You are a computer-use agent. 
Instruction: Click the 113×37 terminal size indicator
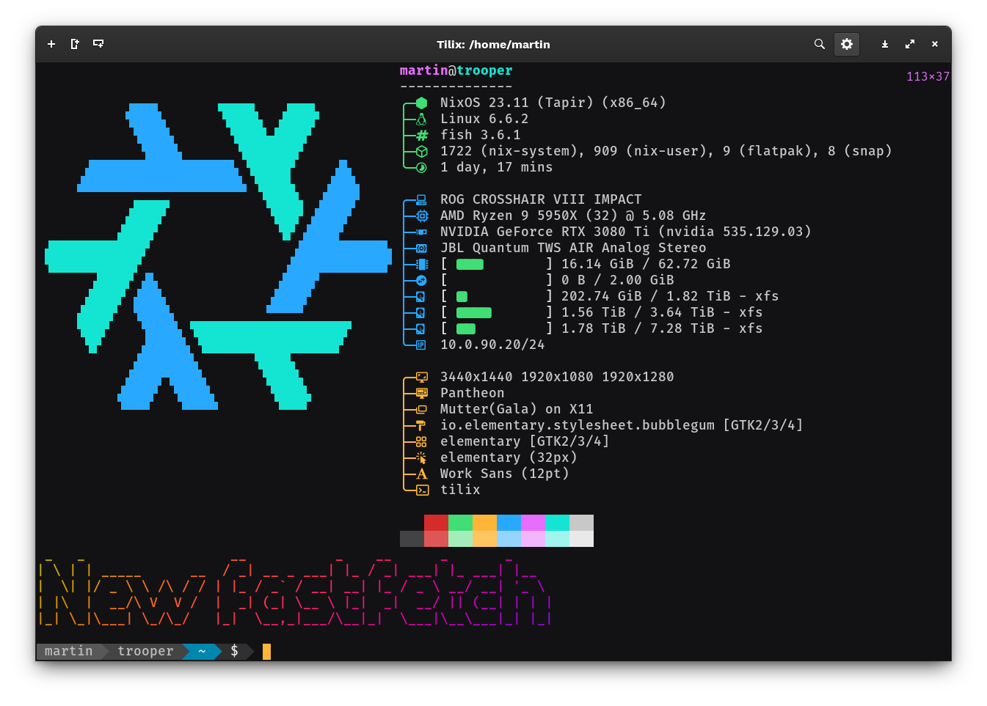point(928,76)
